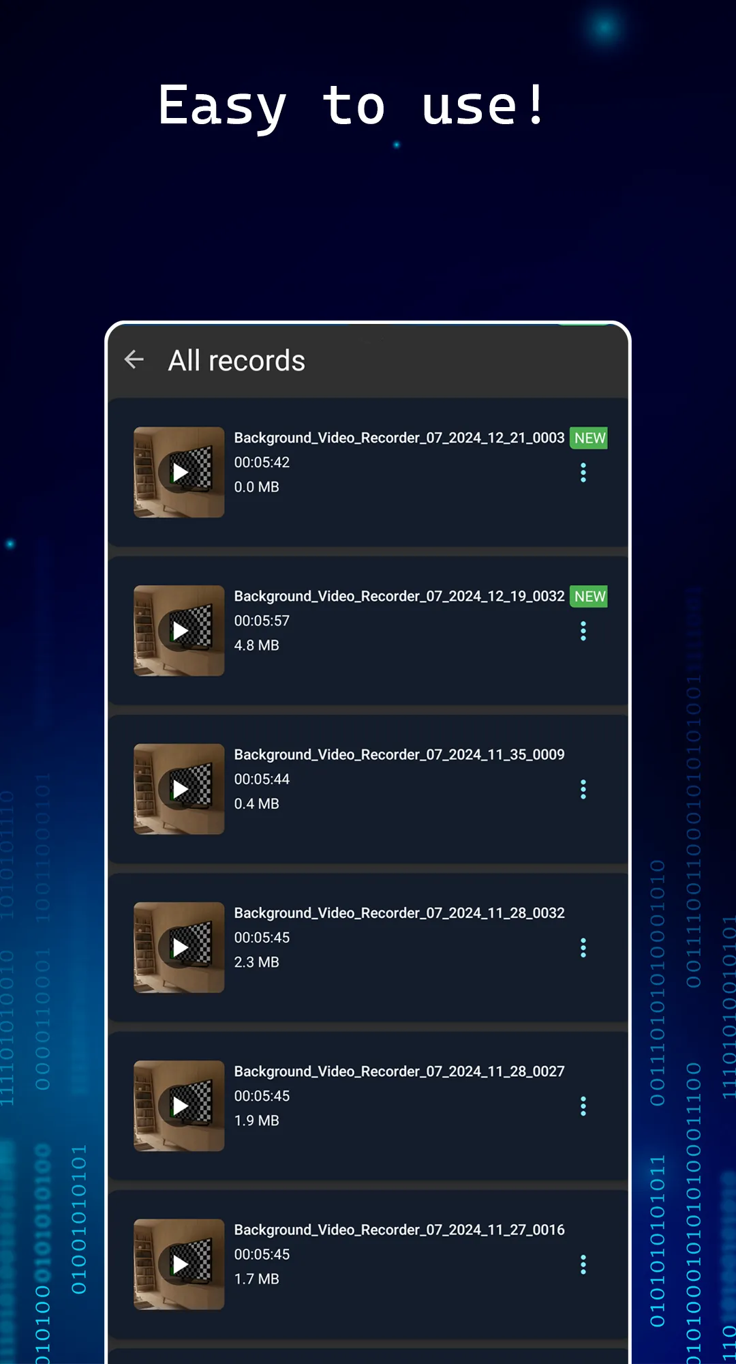This screenshot has width=736, height=1364.
Task: Tap the back arrow beside All records
Action: 134,359
